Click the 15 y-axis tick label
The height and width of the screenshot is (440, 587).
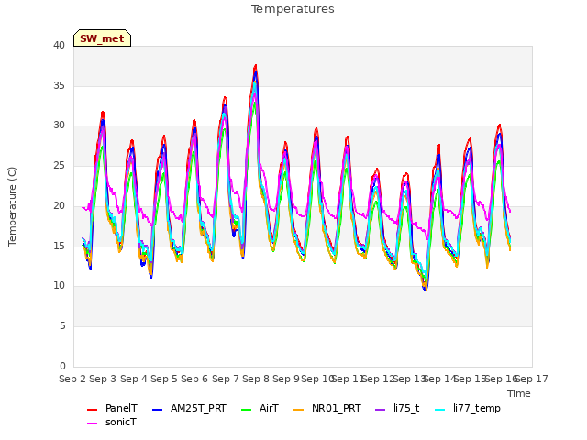coord(59,246)
